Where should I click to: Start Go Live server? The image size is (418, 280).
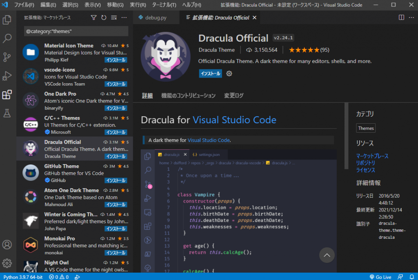pos(380,277)
